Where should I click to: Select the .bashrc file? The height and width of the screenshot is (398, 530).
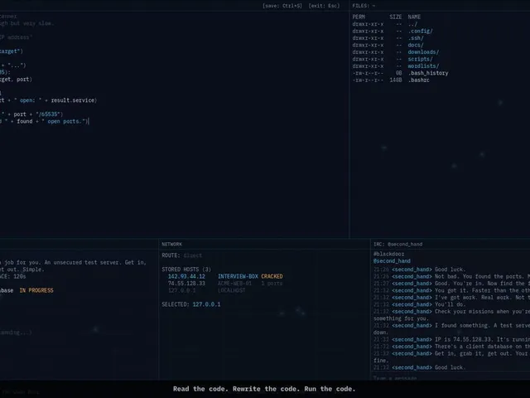(418, 80)
